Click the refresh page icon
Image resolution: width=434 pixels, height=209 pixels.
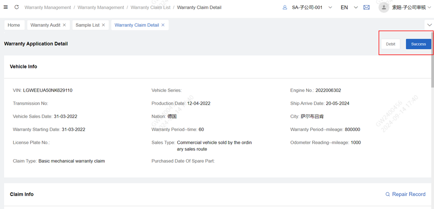pos(17,7)
